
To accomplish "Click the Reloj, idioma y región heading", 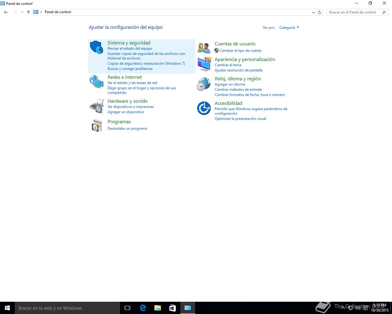I will (238, 79).
